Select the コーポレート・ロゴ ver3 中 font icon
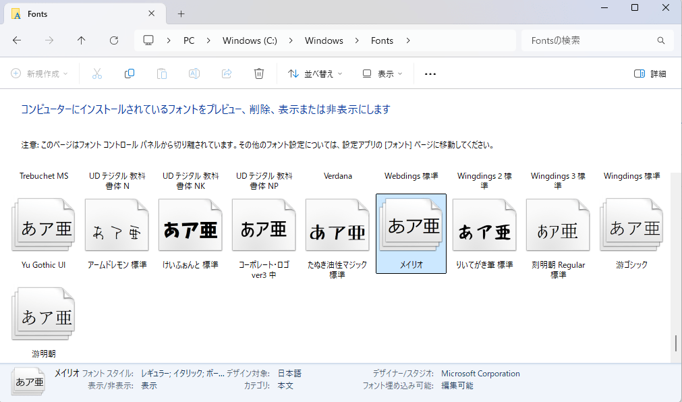This screenshot has width=682, height=402. point(264,225)
